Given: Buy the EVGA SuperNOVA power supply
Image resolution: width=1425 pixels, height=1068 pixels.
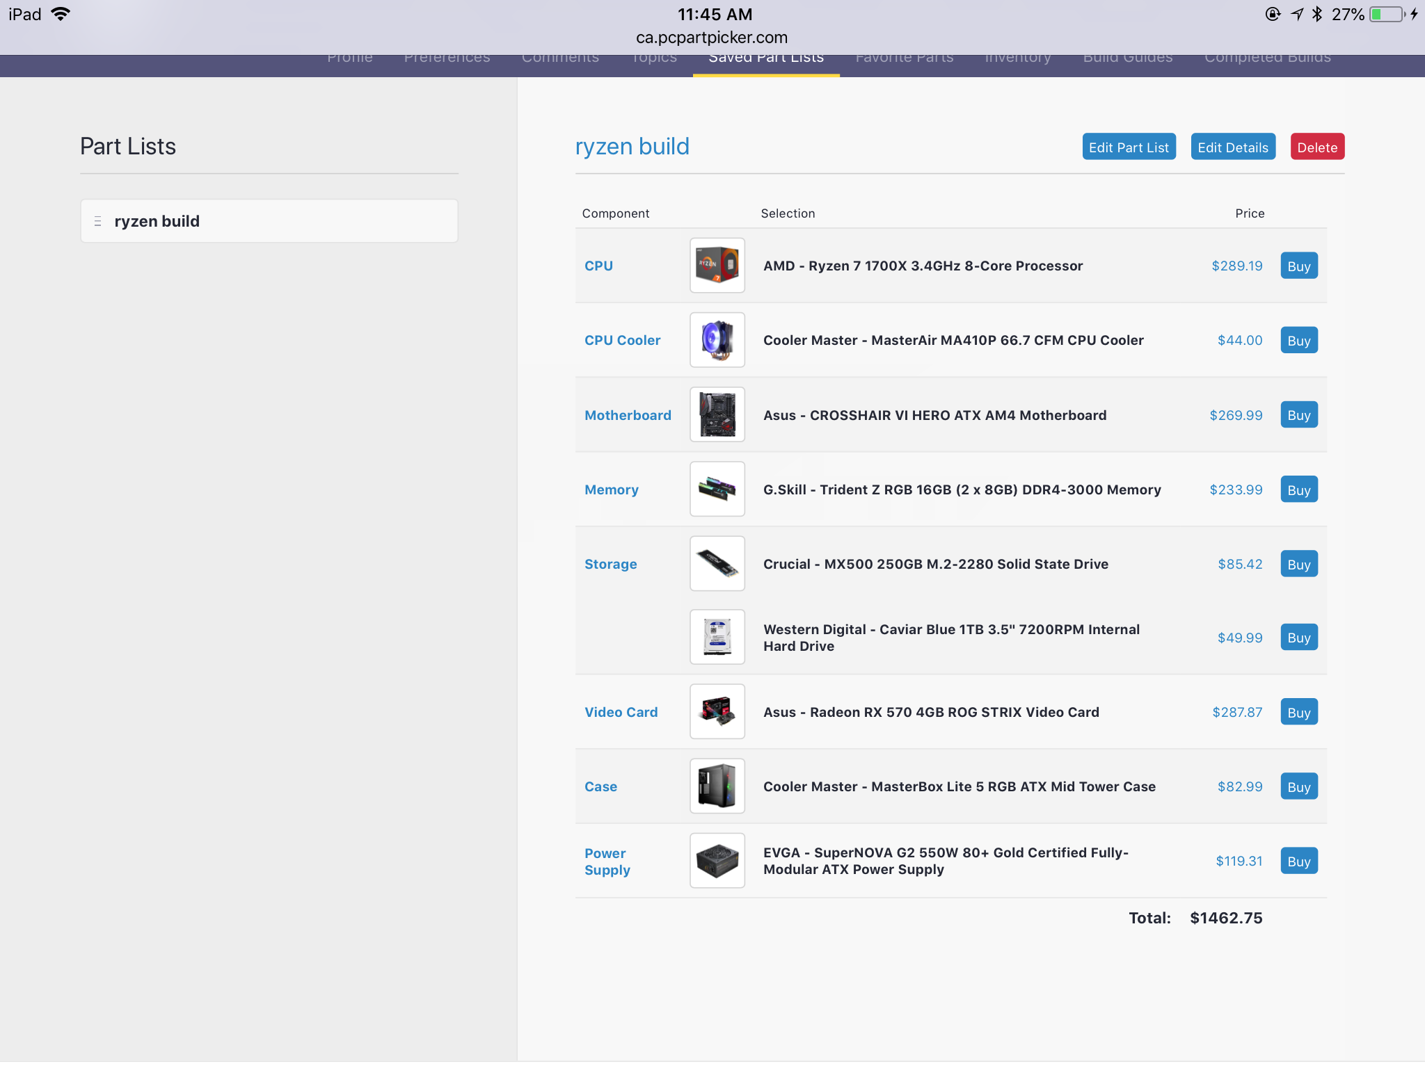Looking at the screenshot, I should (x=1299, y=861).
